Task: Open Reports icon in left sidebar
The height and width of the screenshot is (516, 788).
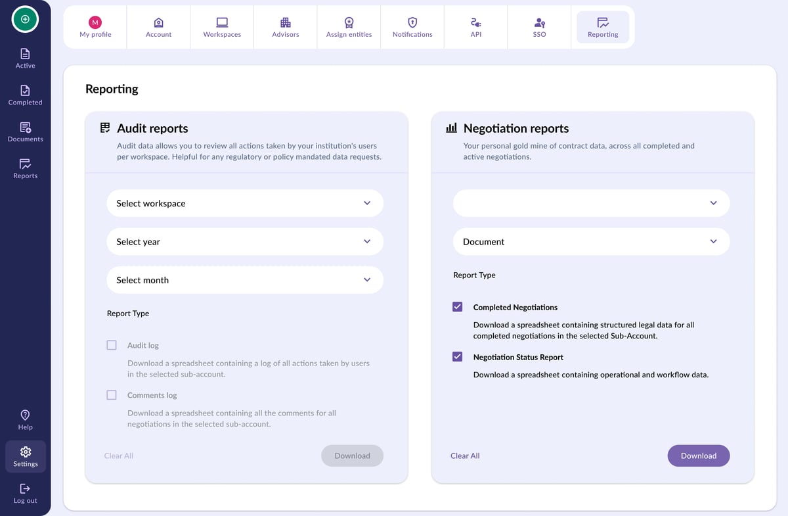Action: [25, 169]
